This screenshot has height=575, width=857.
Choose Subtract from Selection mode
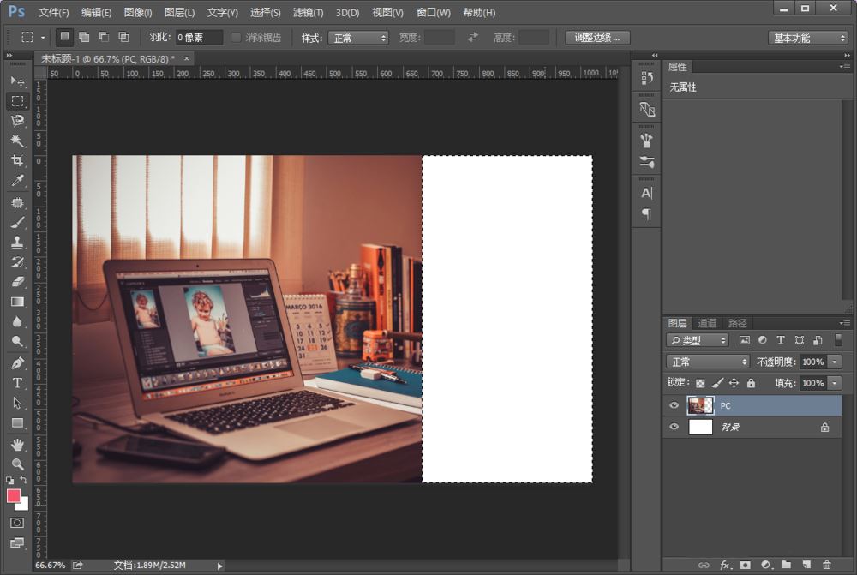104,37
